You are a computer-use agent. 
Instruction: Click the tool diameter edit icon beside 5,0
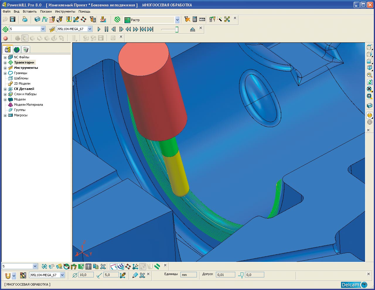click(123, 275)
